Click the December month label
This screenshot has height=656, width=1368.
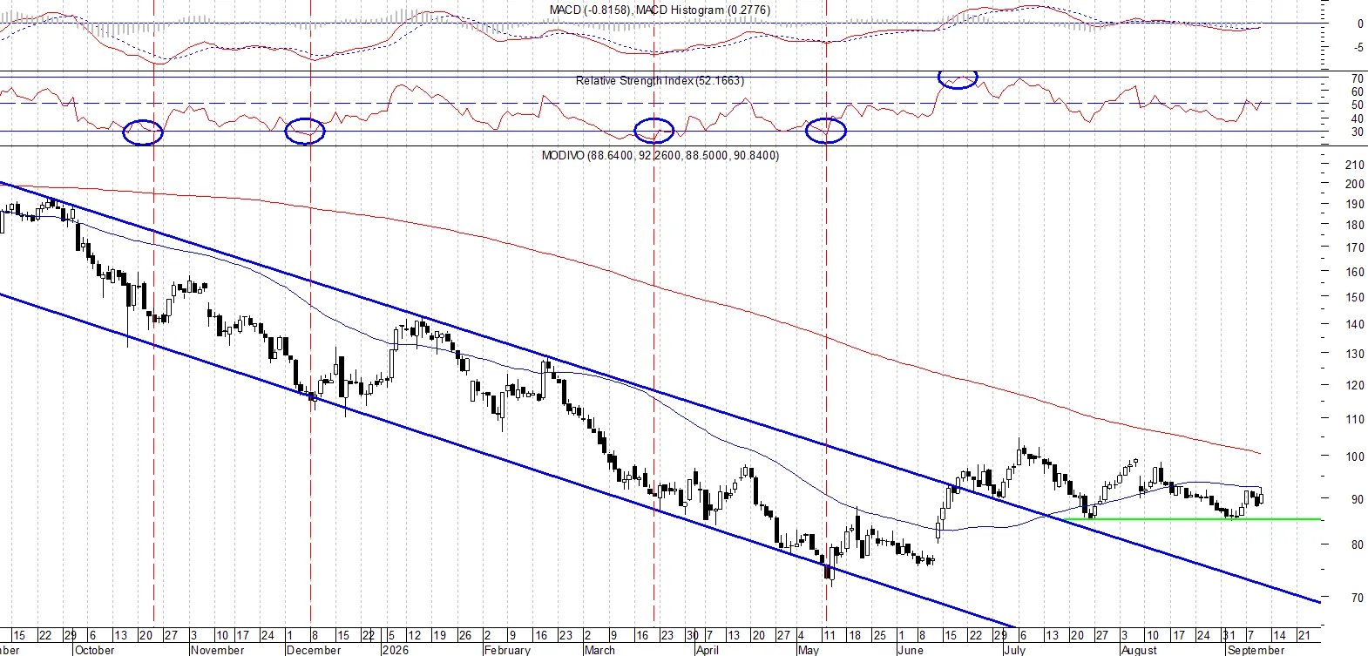click(x=314, y=650)
